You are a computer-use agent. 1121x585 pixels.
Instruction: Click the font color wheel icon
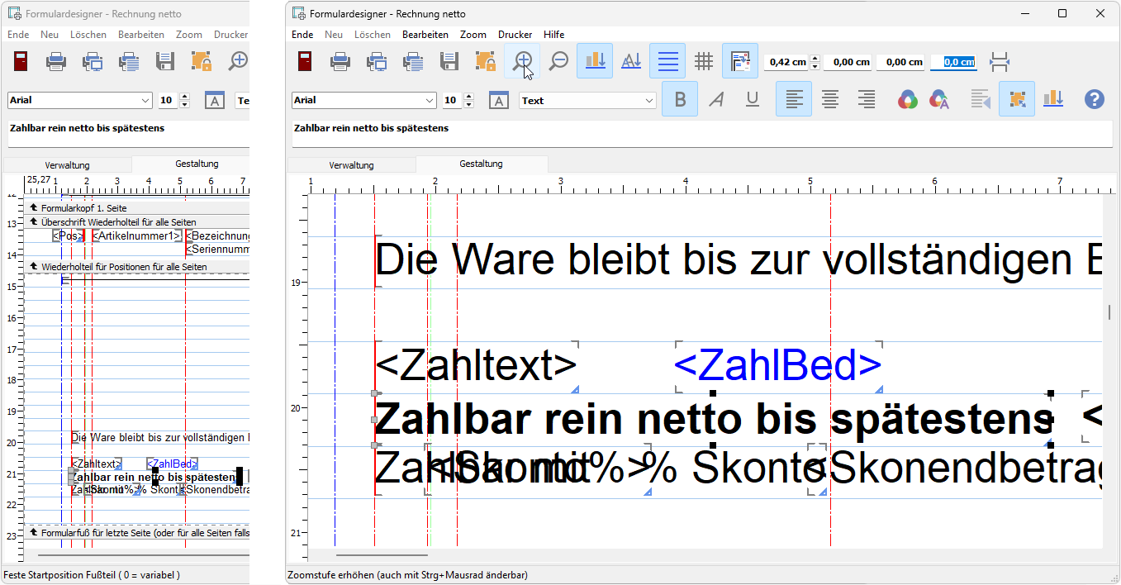[907, 99]
